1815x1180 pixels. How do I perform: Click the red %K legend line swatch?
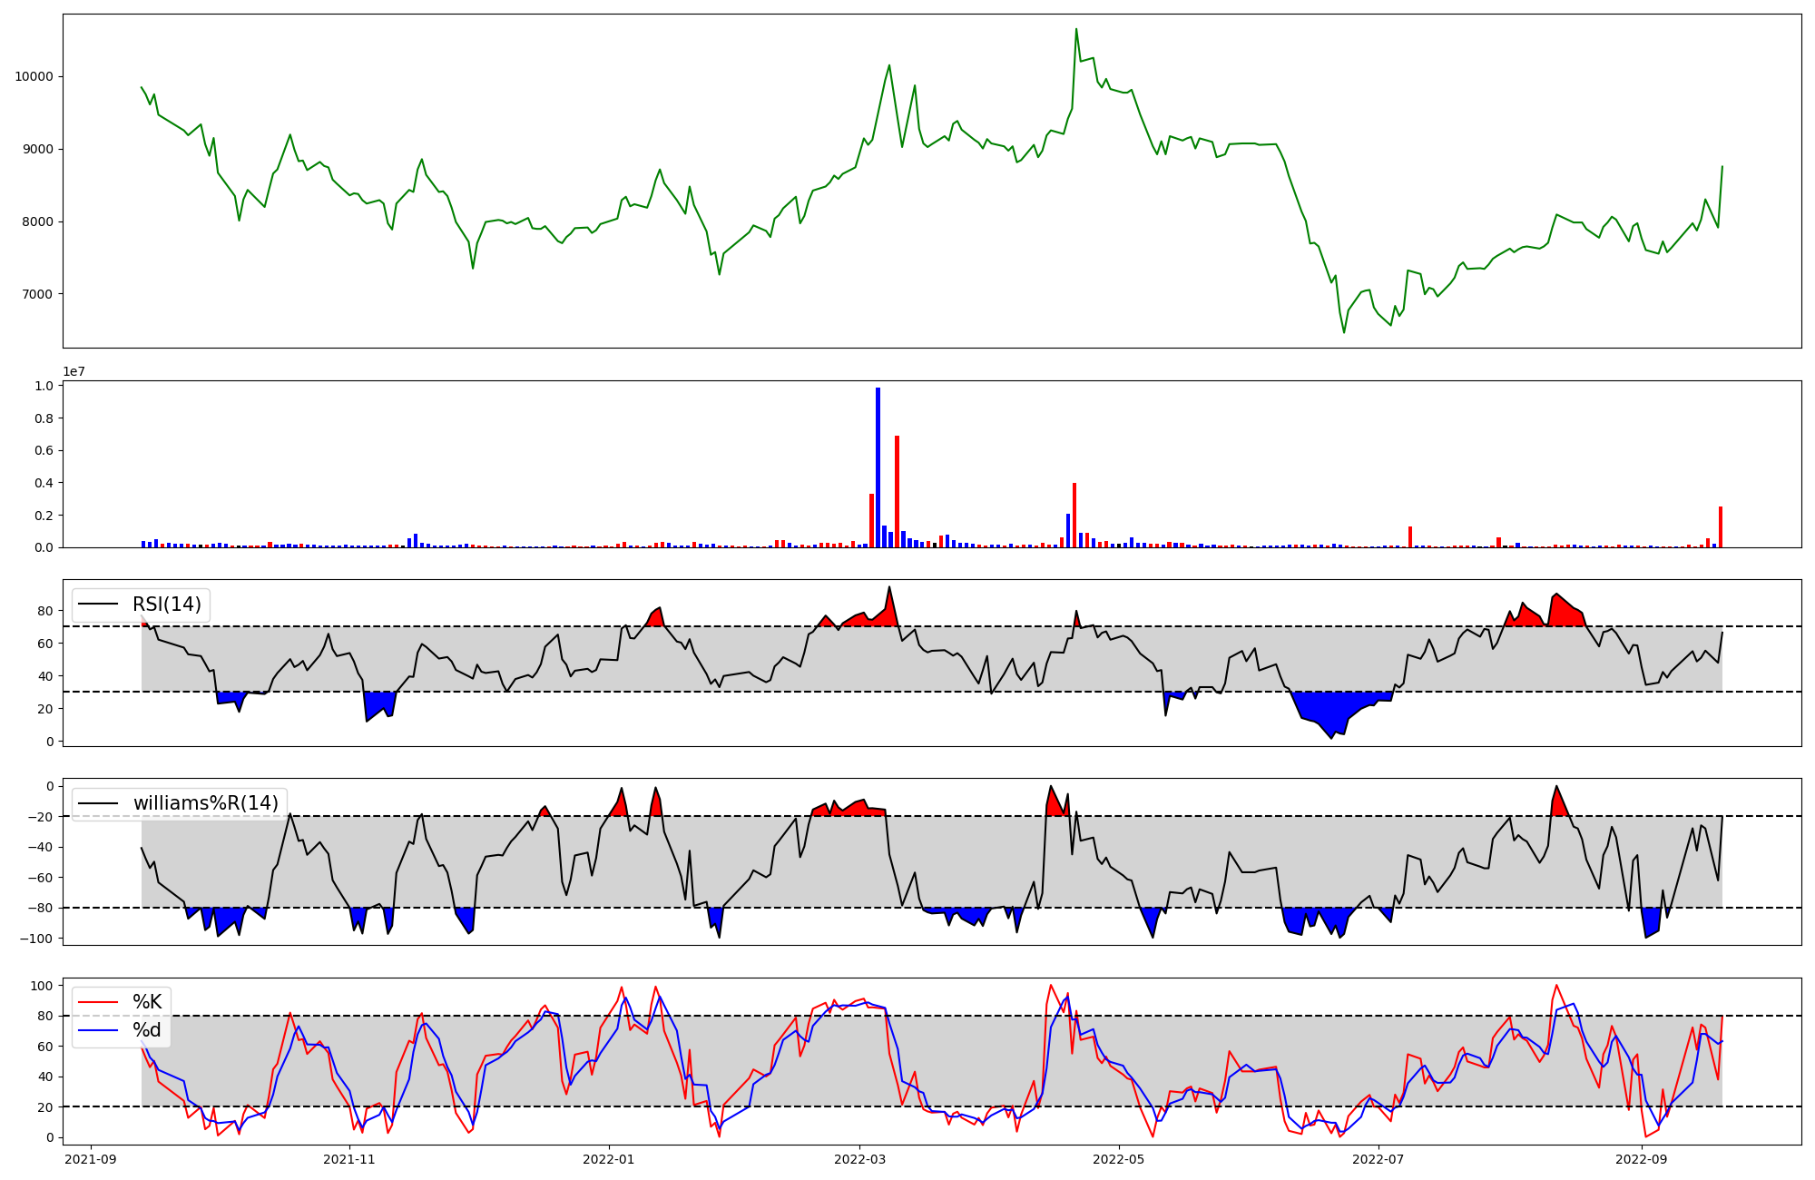99,1002
